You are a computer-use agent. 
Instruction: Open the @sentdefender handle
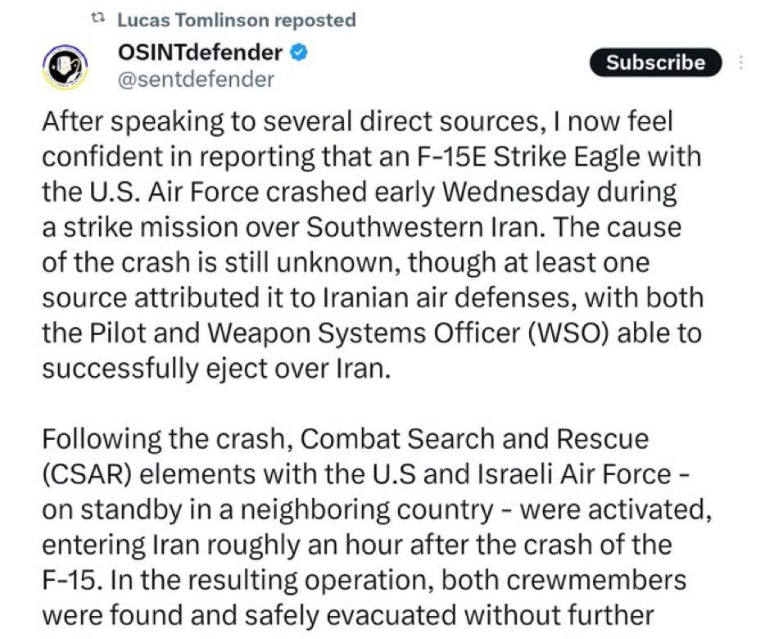pos(197,79)
